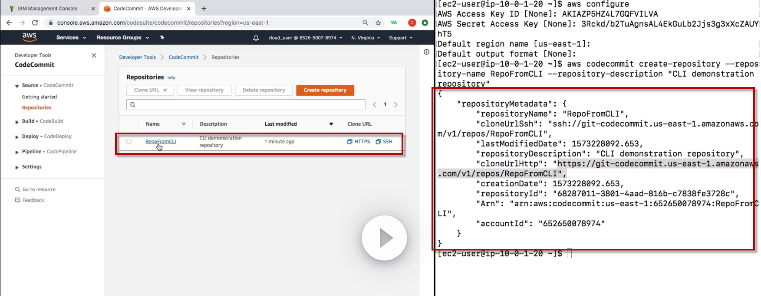
Task: Click the View repository button
Action: click(x=204, y=90)
